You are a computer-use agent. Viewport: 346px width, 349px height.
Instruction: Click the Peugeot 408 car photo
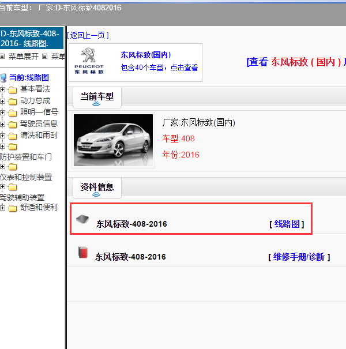(x=113, y=140)
